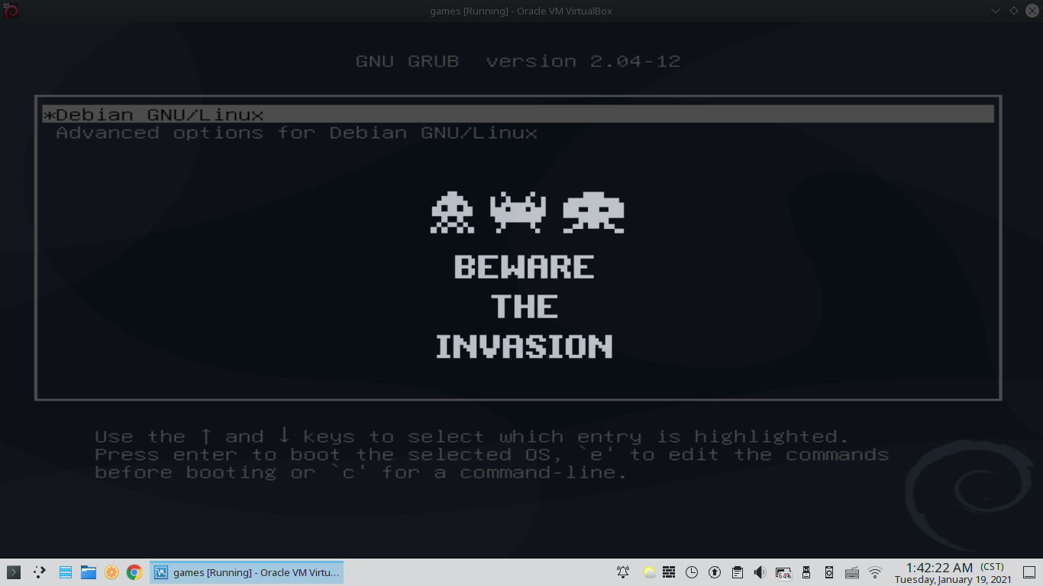Maximize the VirtualBox window with diamond button
The width and height of the screenshot is (1043, 586).
(x=1014, y=11)
